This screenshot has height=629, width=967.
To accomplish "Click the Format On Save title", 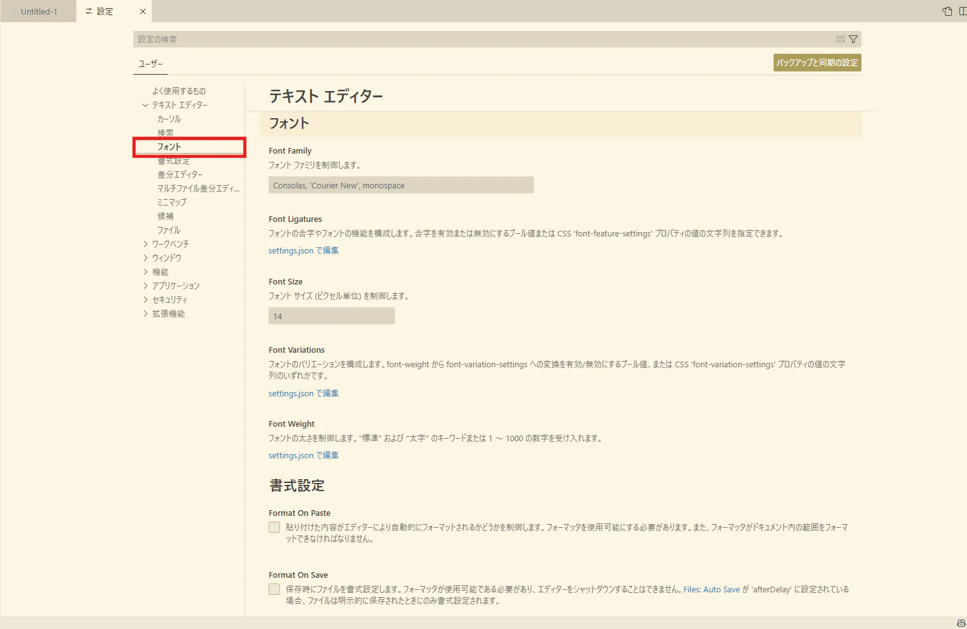I will click(298, 575).
